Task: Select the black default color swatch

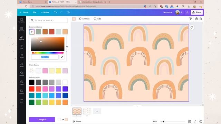Action: 32,82
